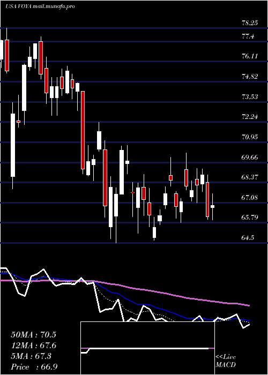Click the 76.11 price axis label

(250, 57)
